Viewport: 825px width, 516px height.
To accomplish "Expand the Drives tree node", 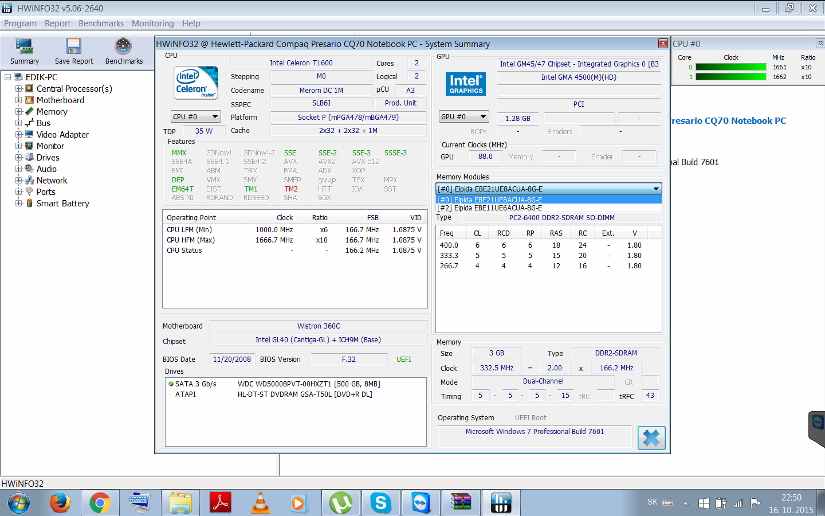I will point(18,158).
